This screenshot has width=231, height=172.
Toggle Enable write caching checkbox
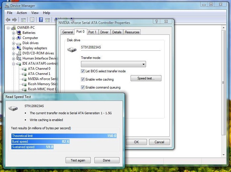point(83,79)
